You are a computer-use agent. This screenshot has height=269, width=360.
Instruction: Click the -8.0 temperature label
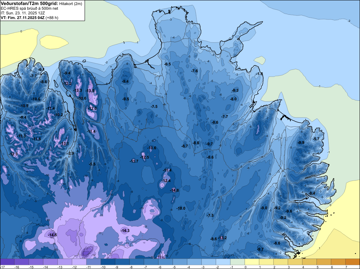click(x=233, y=99)
